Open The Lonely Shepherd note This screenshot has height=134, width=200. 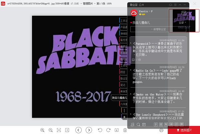158,115
